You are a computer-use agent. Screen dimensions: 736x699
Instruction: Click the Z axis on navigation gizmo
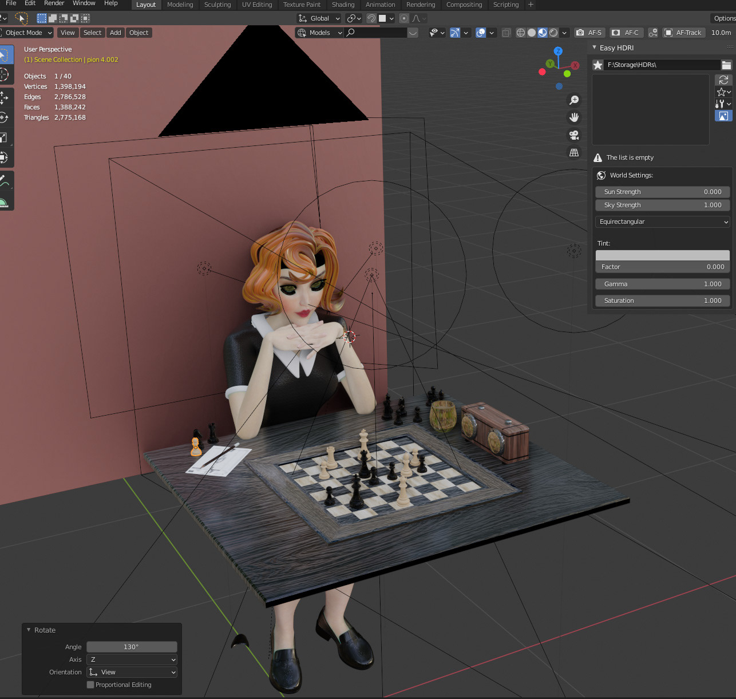click(x=558, y=52)
